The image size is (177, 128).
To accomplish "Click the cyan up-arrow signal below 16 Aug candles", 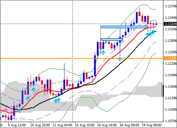I will coord(103,53).
